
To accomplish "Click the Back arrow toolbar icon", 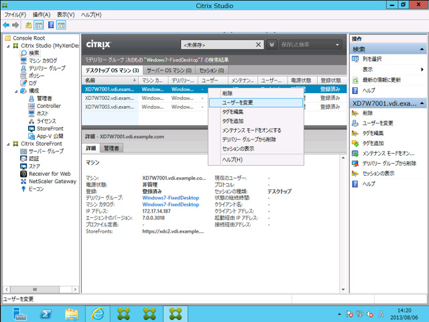I will pyautogui.click(x=6, y=25).
